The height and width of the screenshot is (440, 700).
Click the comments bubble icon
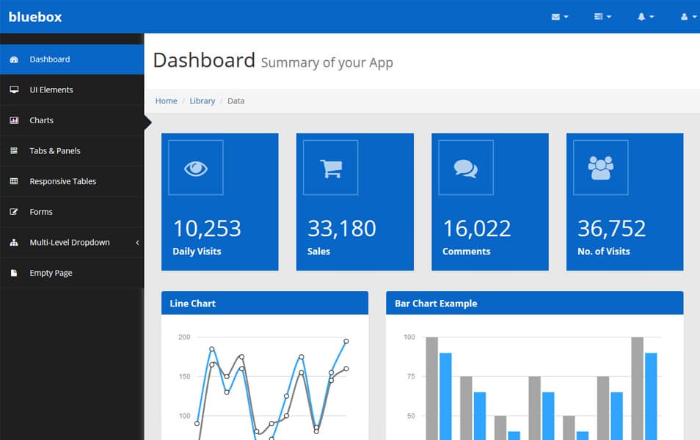[x=465, y=167]
